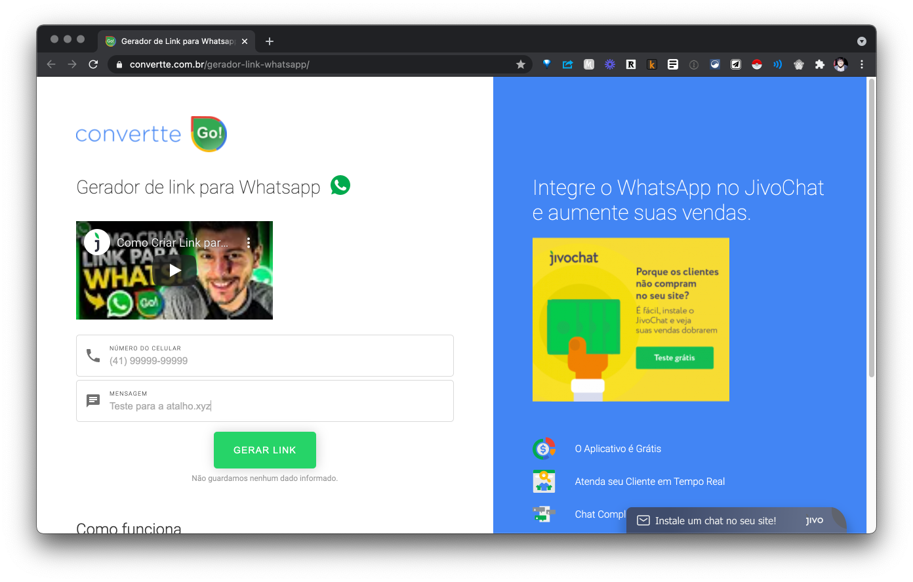Screen dimensions: 913x582
Task: Click the page vertical scrollbar thumb
Action: (x=872, y=228)
